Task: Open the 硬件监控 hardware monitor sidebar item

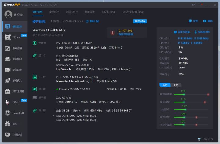Action: click(x=15, y=27)
